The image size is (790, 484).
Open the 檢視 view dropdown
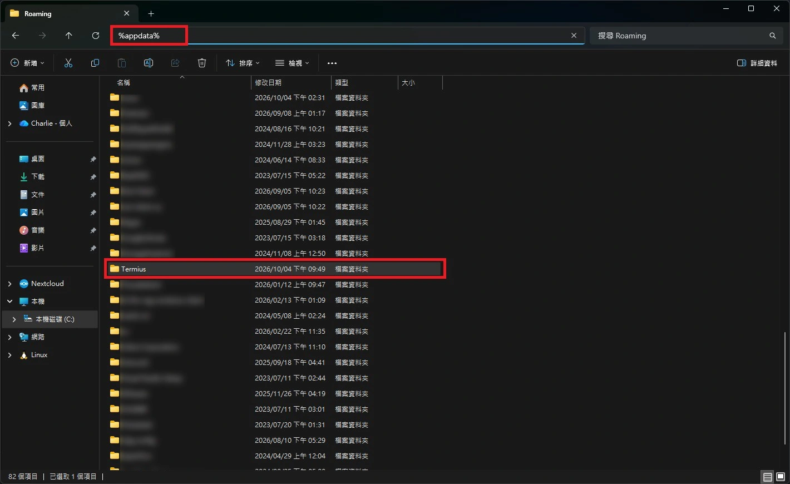pyautogui.click(x=292, y=63)
